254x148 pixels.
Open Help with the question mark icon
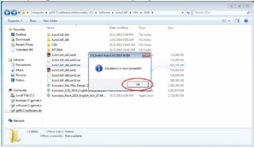[x=246, y=21]
